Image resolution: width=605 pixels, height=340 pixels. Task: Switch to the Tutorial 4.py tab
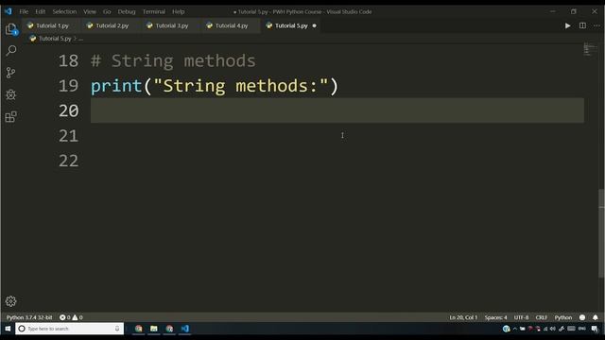click(x=231, y=25)
